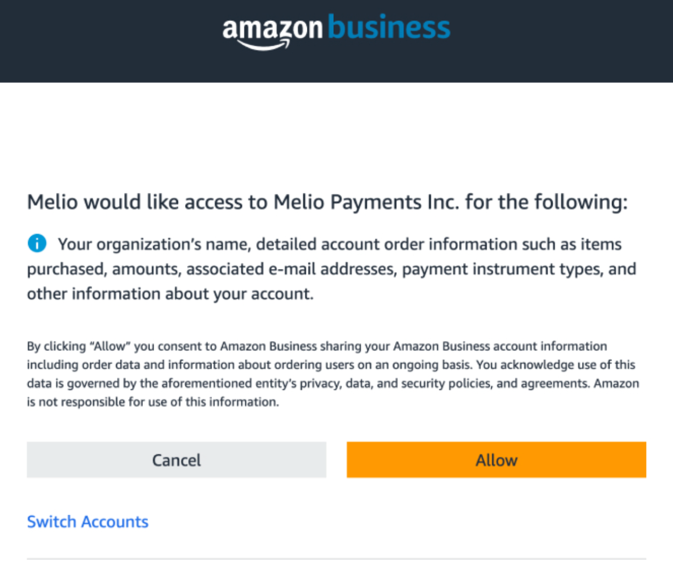Click 'Melio Payments Inc.' in the heading
The height and width of the screenshot is (568, 673).
(x=367, y=202)
